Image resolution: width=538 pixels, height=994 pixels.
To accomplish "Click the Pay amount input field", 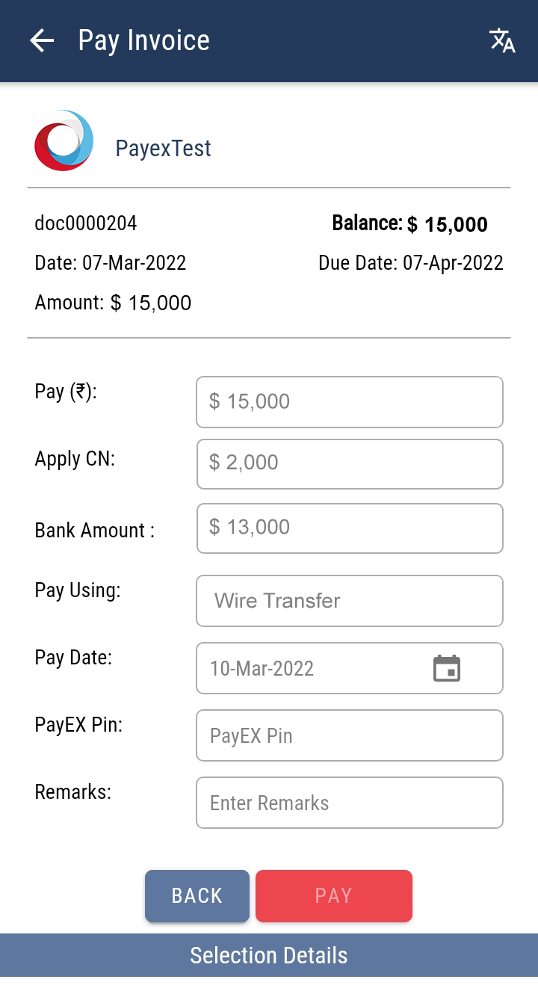I will 349,402.
